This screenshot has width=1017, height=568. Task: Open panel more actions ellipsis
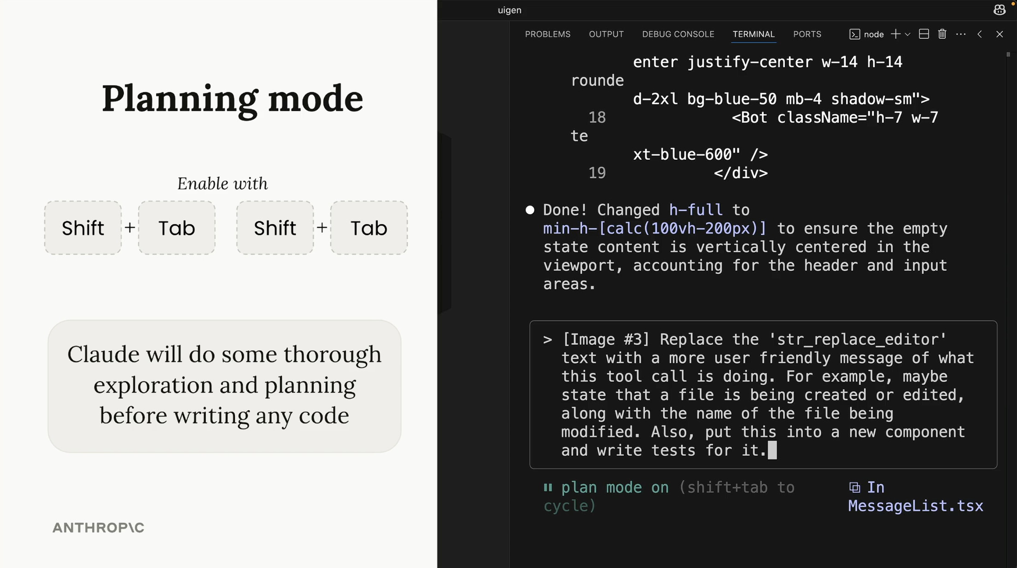point(961,34)
